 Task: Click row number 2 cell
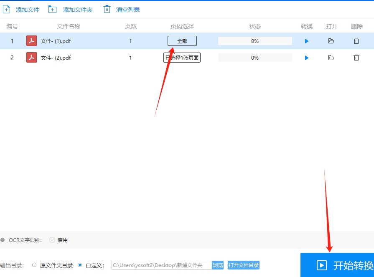12,58
